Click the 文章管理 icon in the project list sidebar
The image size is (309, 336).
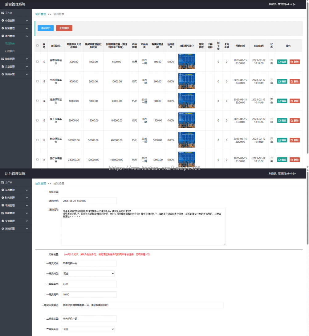(2, 67)
